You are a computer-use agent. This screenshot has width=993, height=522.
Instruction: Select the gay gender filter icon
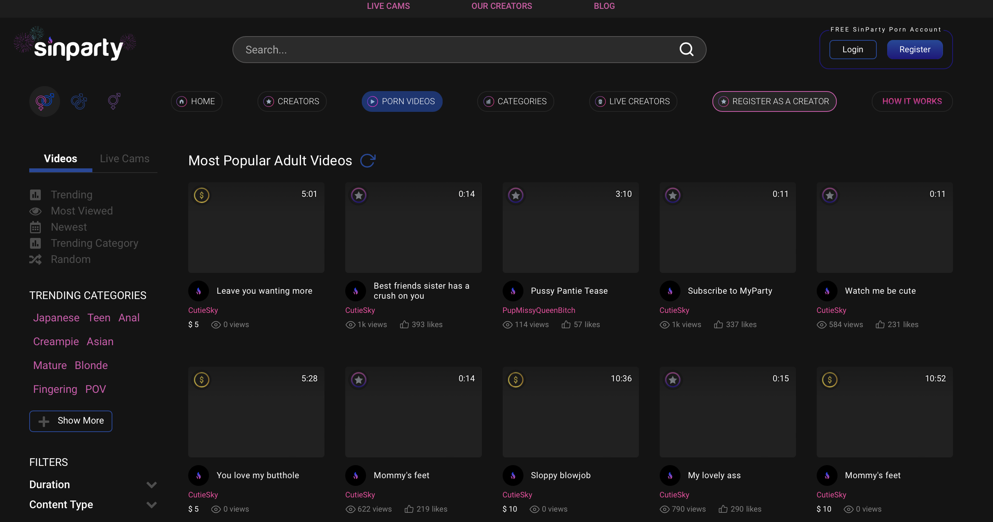pos(79,101)
